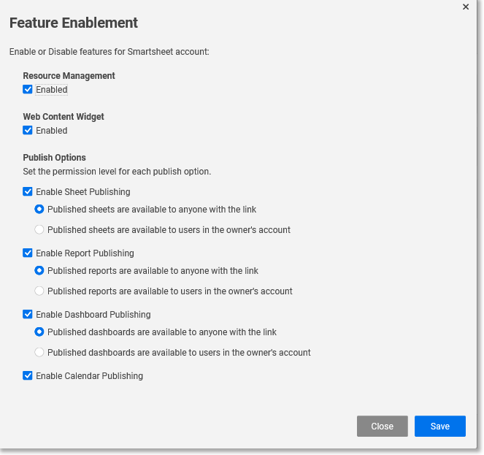Image resolution: width=484 pixels, height=455 pixels.
Task: Select reports available to anyone with the link
Action: (40, 271)
